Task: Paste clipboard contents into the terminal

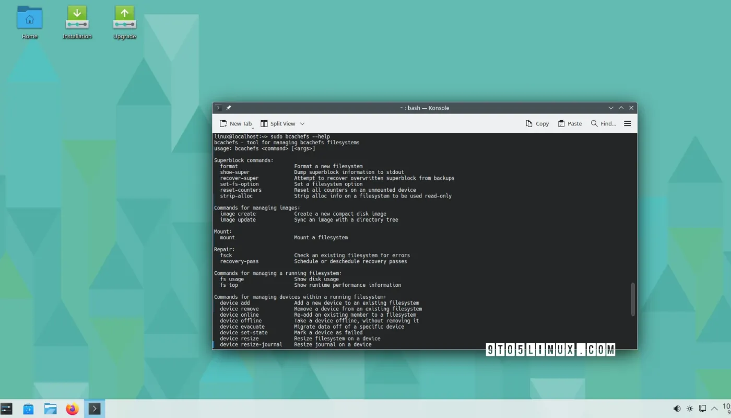Action: coord(569,123)
